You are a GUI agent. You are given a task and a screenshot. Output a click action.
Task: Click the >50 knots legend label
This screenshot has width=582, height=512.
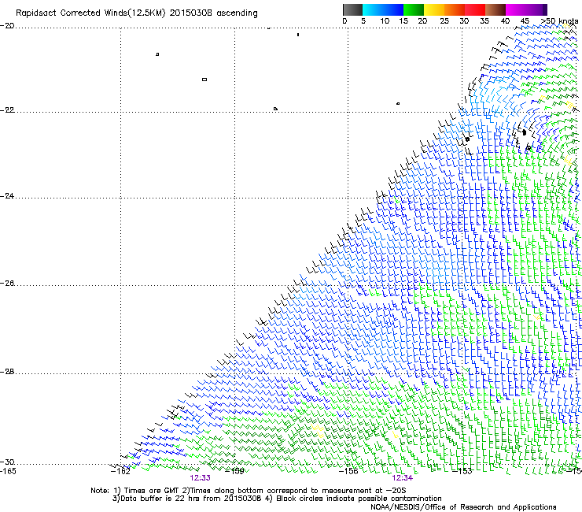[559, 21]
